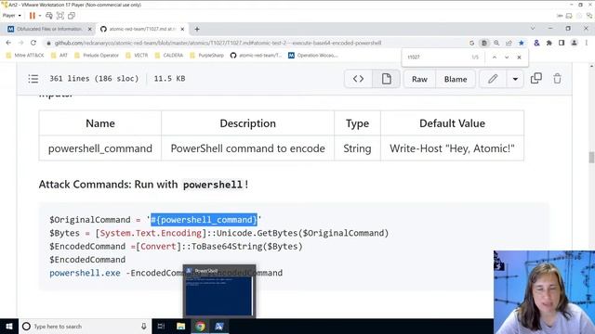The image size is (595, 334).
Task: Go back to the previous page
Action: tap(8, 43)
